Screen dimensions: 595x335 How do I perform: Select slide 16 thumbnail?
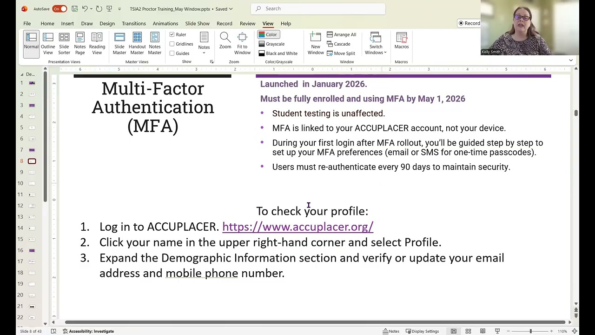click(x=32, y=250)
